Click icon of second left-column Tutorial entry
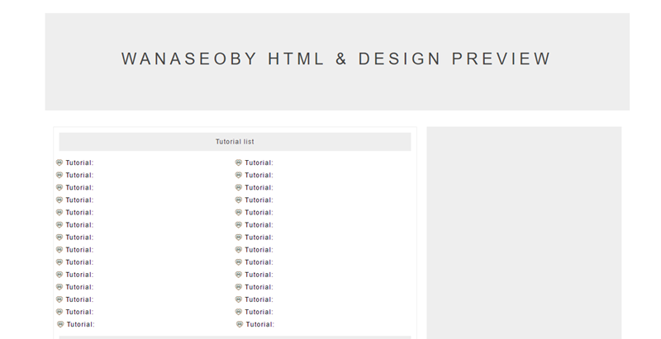 tap(59, 175)
